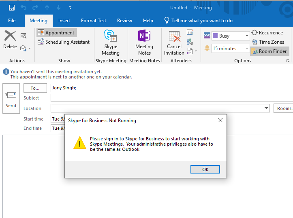The width and height of the screenshot is (293, 218).
Task: Open the Format Text tab
Action: pyautogui.click(x=94, y=21)
